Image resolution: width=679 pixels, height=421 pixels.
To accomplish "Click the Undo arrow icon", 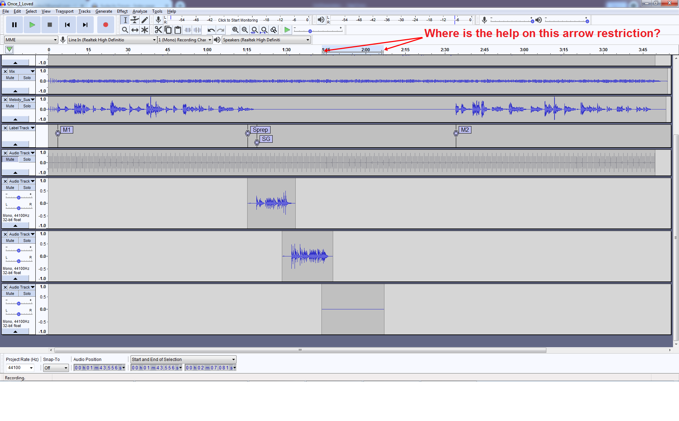I will pos(211,30).
